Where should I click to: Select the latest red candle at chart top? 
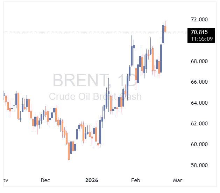165,28
